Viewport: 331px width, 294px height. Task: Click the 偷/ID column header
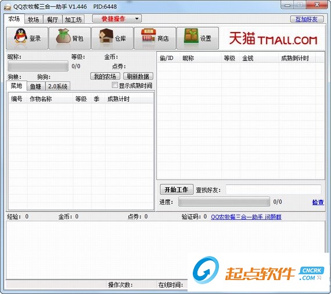pyautogui.click(x=168, y=58)
